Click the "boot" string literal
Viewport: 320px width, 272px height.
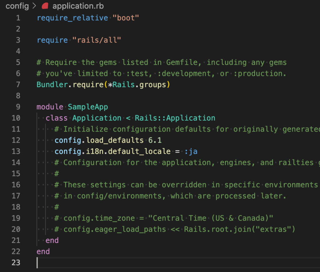pos(126,18)
